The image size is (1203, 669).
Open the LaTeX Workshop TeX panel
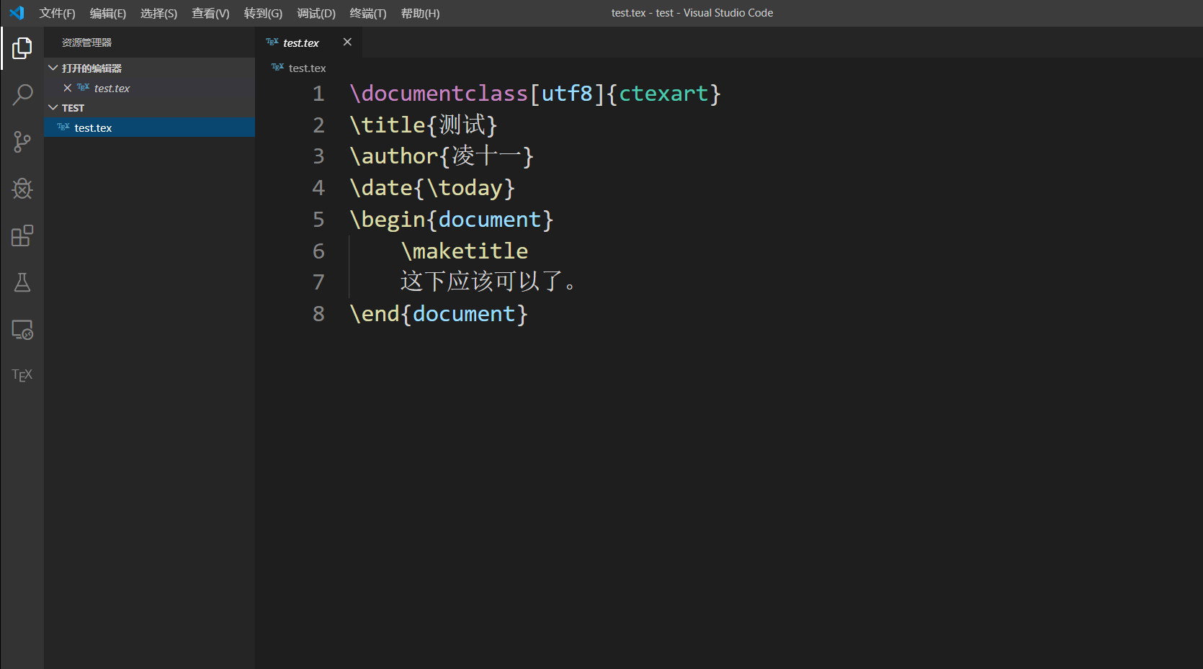pyautogui.click(x=22, y=374)
